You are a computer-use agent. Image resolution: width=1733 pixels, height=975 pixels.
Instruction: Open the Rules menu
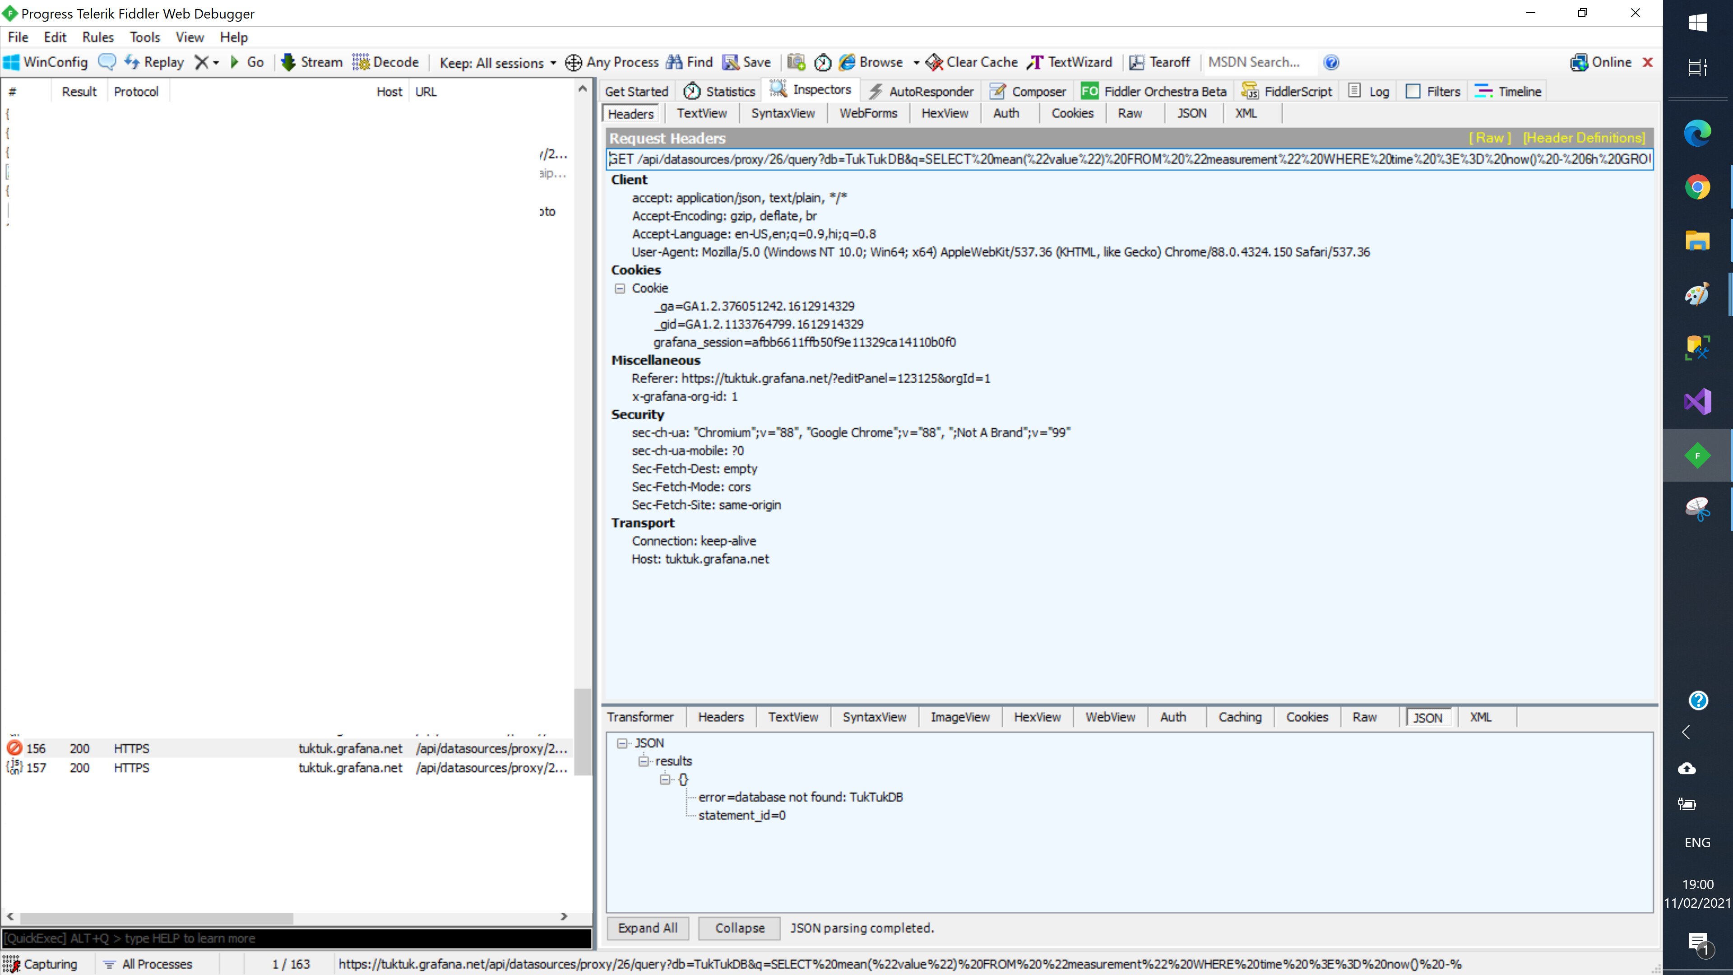tap(97, 37)
